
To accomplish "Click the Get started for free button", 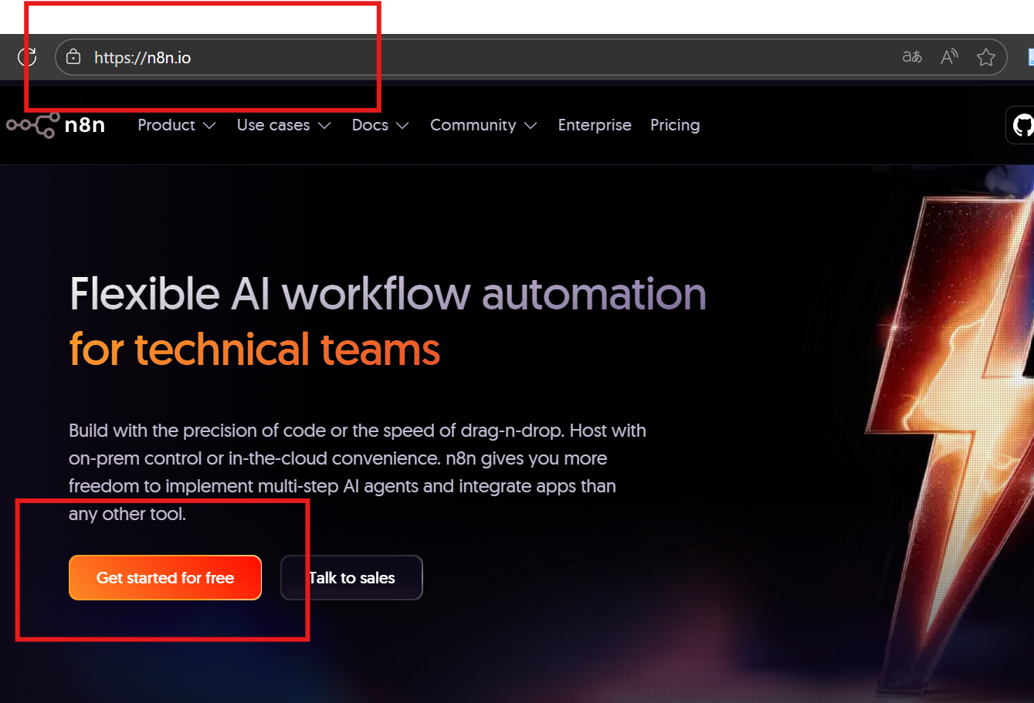I will (x=165, y=578).
